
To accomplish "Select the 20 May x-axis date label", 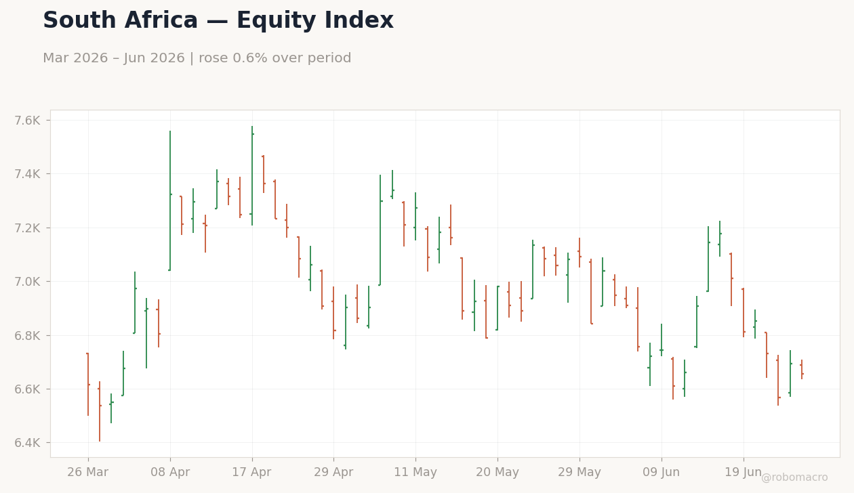I will 497,473.
